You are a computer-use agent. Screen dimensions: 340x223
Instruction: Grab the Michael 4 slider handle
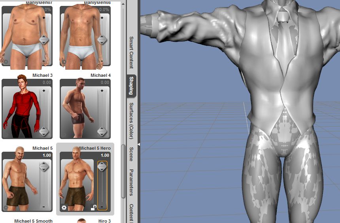click(x=102, y=132)
